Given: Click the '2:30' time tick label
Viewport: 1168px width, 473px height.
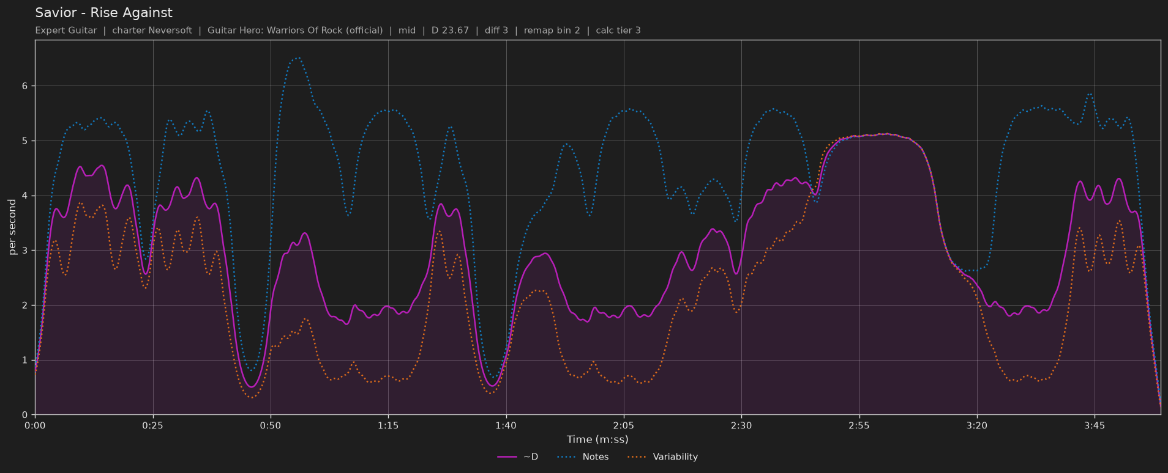Looking at the screenshot, I should coord(741,426).
